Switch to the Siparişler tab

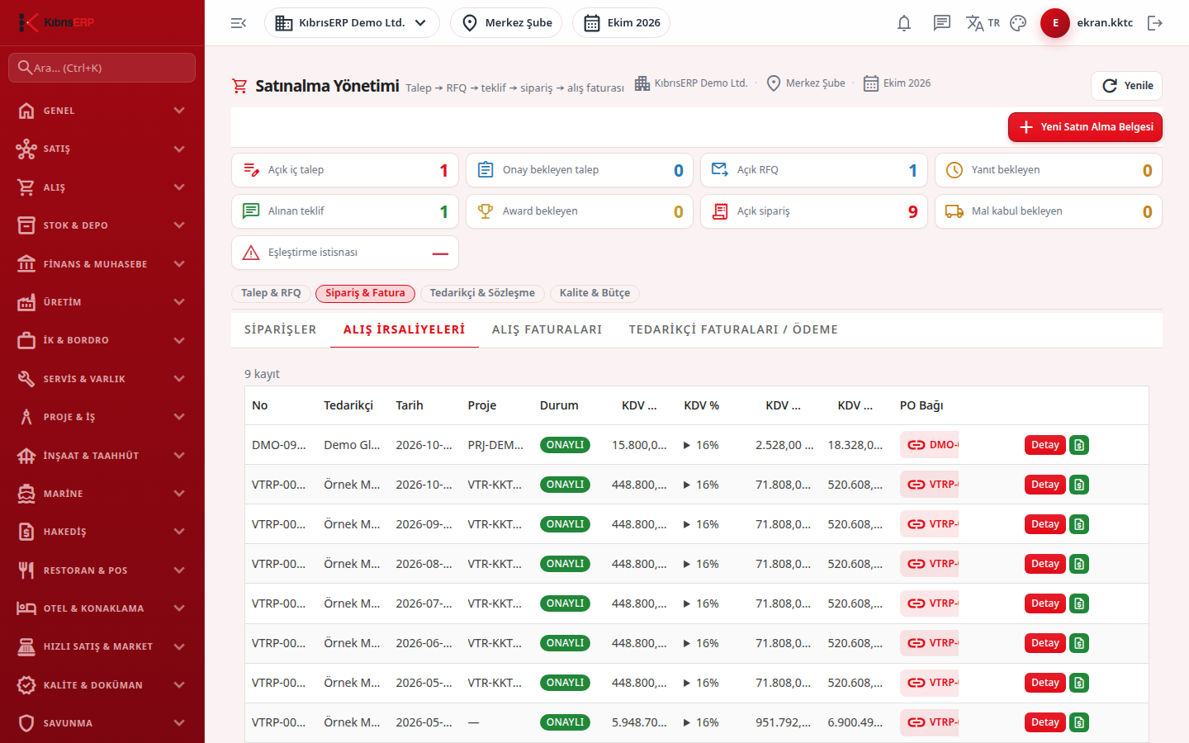tap(281, 329)
